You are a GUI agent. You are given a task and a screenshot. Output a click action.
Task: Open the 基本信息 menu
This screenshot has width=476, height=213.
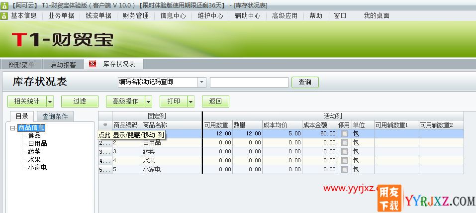[24, 16]
